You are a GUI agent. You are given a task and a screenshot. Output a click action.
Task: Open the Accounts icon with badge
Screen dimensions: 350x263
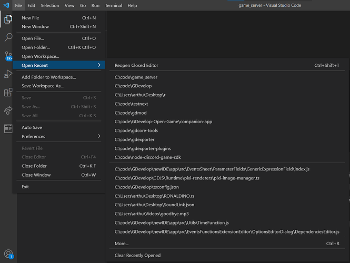coord(9,254)
